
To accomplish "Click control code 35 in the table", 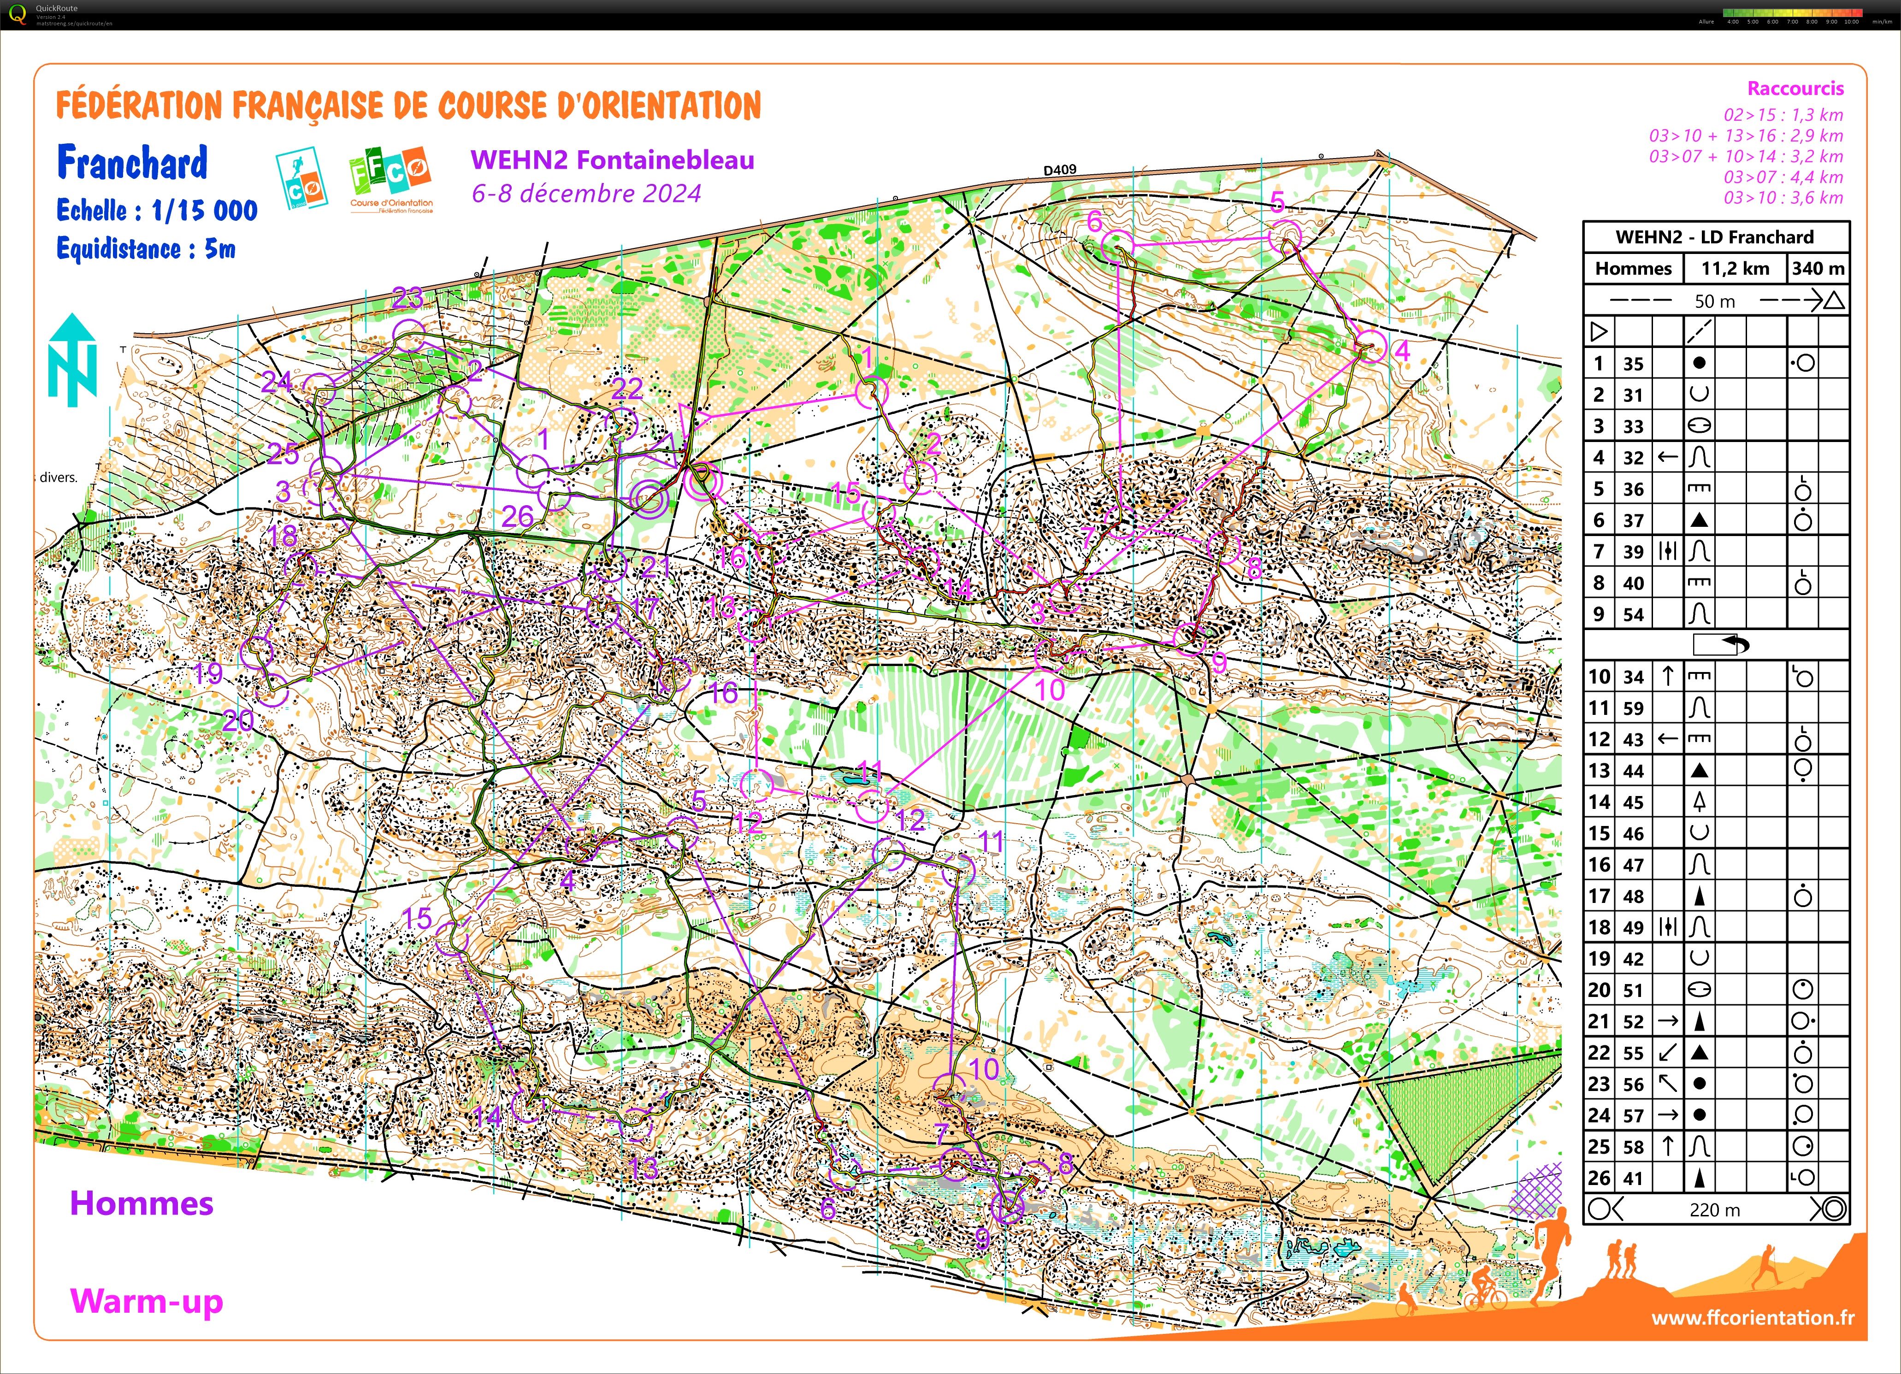I will [x=1633, y=364].
